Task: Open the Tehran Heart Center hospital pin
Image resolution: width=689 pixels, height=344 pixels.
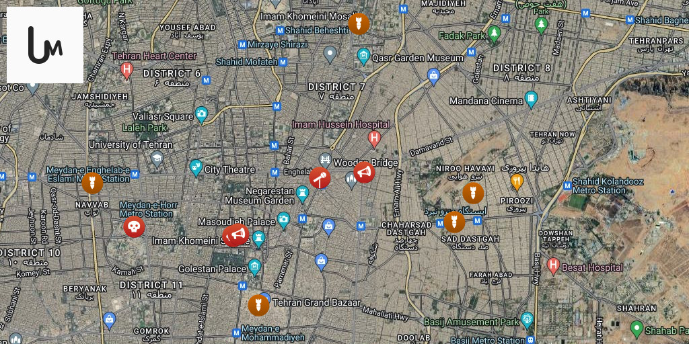Action: coord(126,70)
